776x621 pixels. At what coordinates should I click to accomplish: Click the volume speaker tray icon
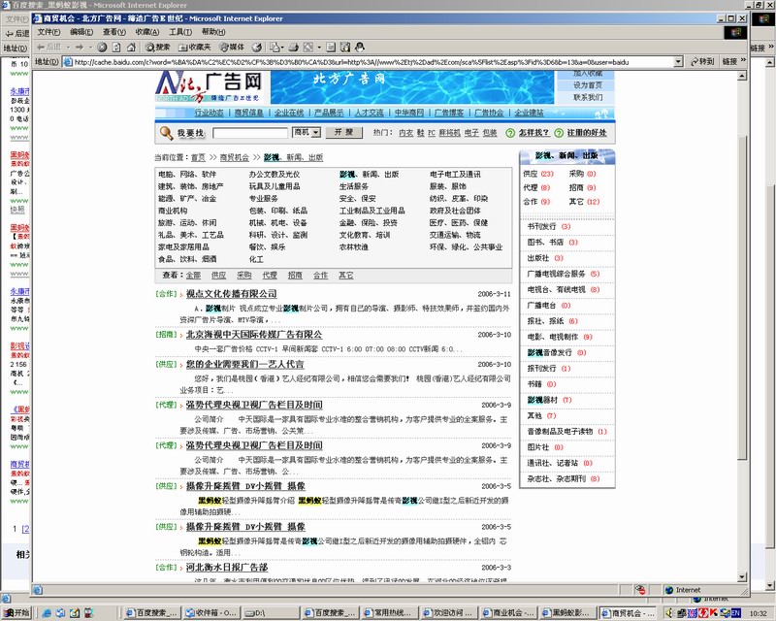[x=669, y=613]
